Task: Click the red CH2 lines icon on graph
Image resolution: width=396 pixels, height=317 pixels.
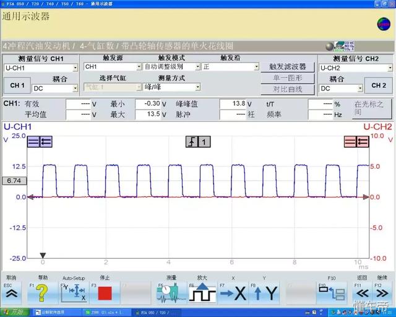Action: pyautogui.click(x=350, y=142)
